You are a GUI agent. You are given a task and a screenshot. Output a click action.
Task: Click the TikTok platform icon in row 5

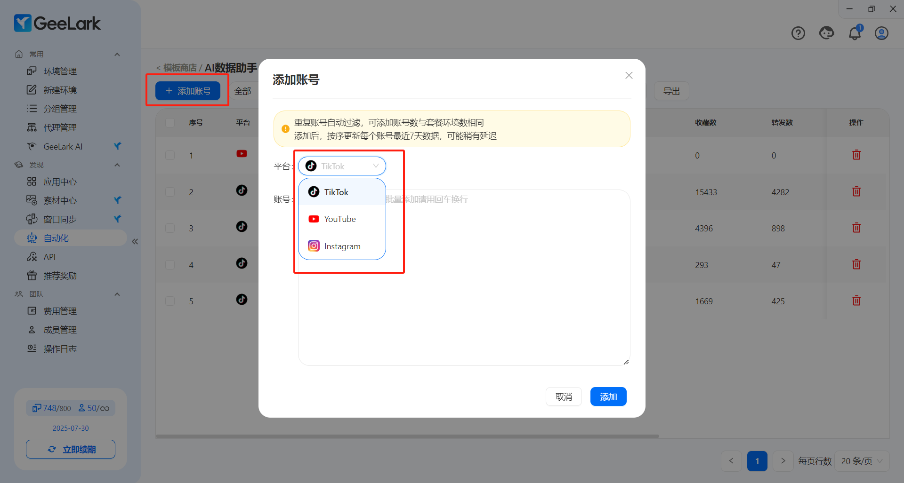[x=242, y=299]
